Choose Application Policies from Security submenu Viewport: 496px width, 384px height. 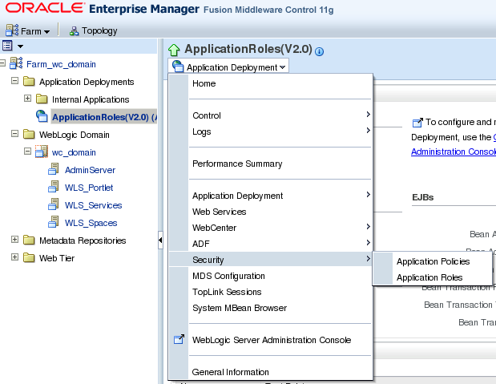[x=433, y=261]
